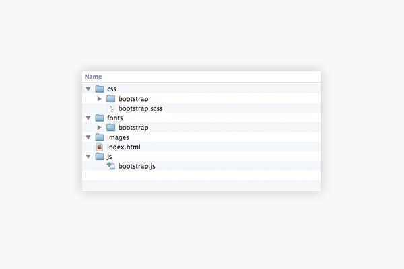
Task: Click the bootstrap.js file icon
Action: (111, 166)
